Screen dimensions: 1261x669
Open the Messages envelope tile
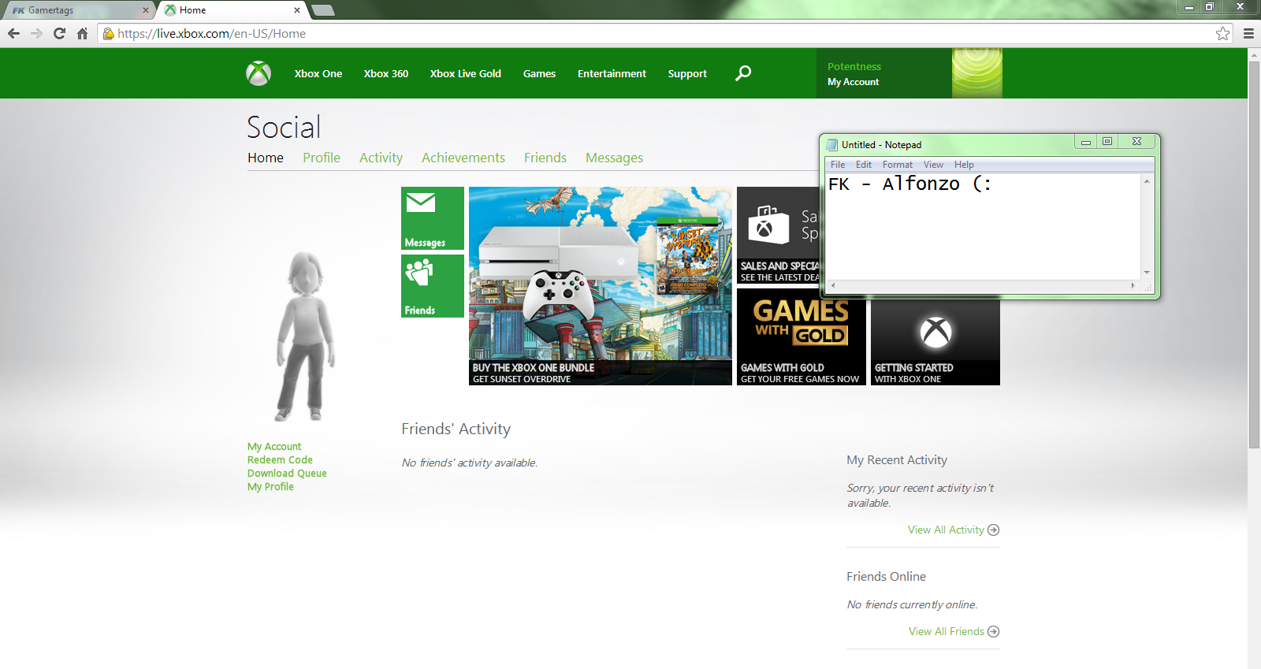click(433, 218)
